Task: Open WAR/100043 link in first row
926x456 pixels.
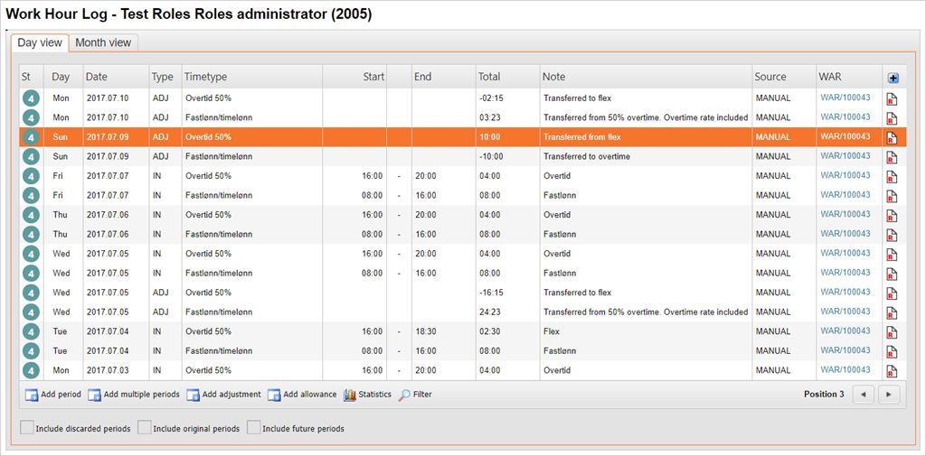Action: (845, 98)
